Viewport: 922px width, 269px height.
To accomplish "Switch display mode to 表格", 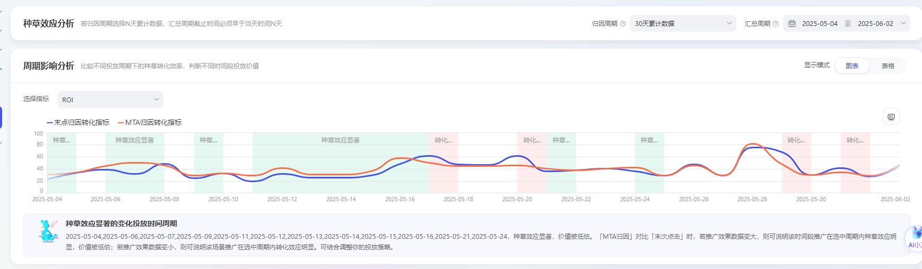I will pos(888,66).
